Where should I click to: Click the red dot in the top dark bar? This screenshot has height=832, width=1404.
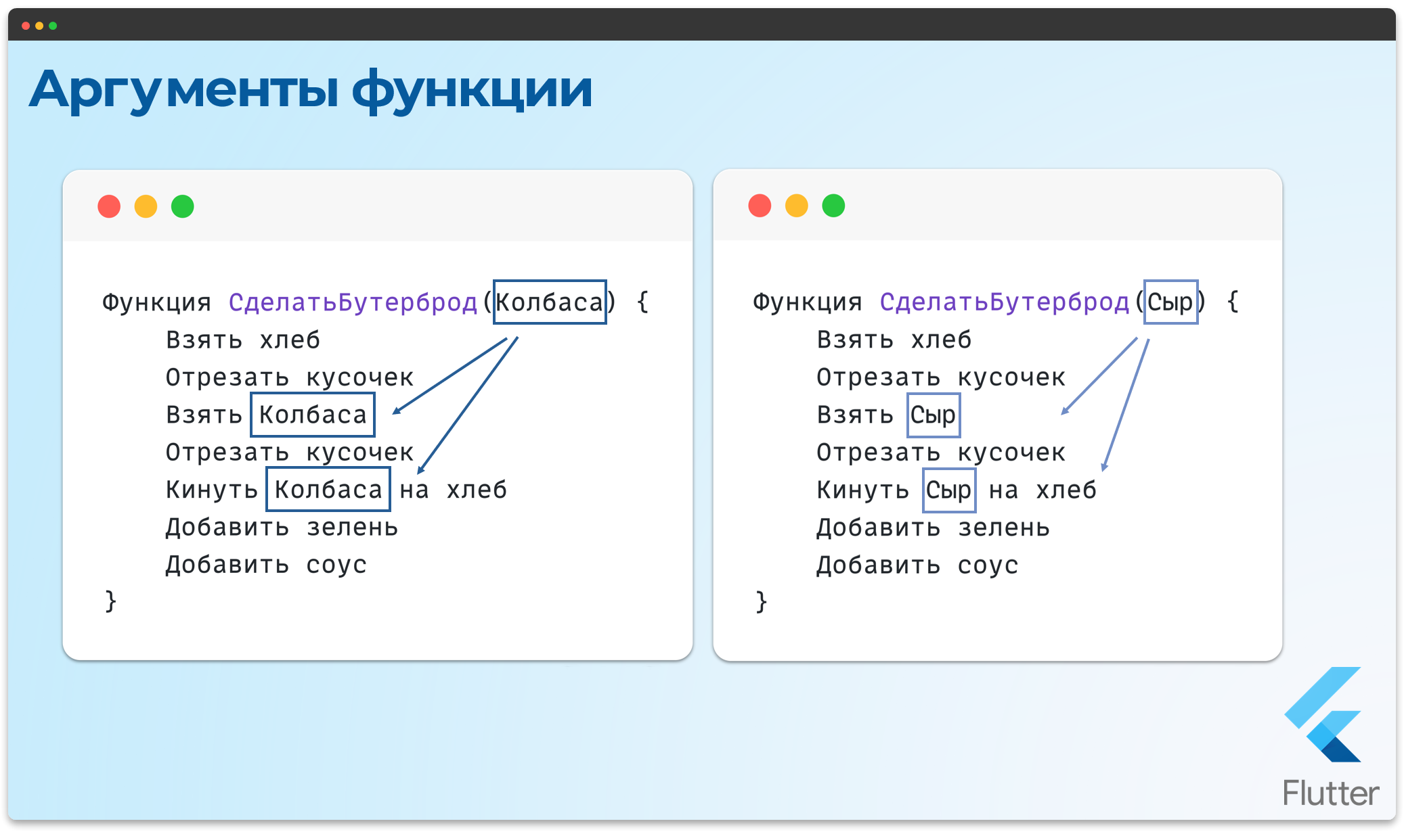pyautogui.click(x=26, y=24)
